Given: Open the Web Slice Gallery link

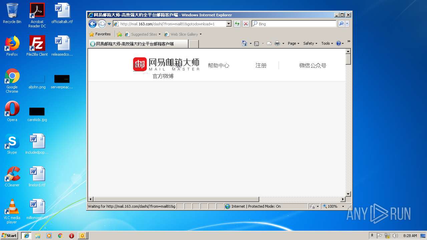Looking at the screenshot, I should click(x=181, y=34).
